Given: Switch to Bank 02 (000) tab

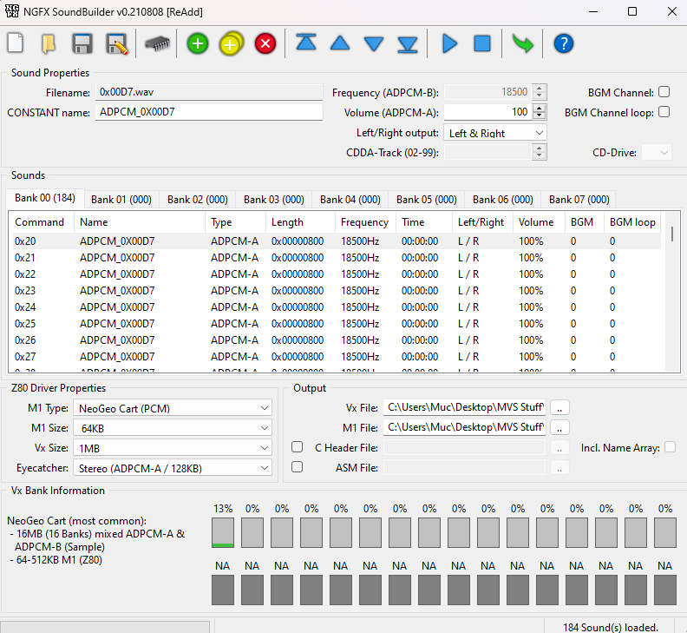Looking at the screenshot, I should tap(198, 200).
